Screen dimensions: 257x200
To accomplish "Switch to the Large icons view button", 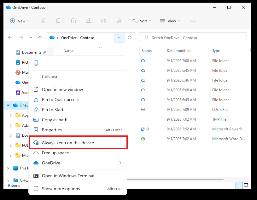I will 246,185.
